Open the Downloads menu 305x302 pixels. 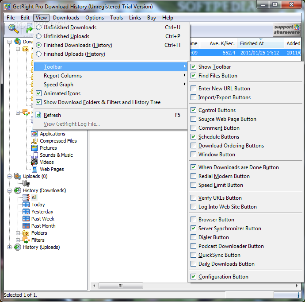(66, 18)
